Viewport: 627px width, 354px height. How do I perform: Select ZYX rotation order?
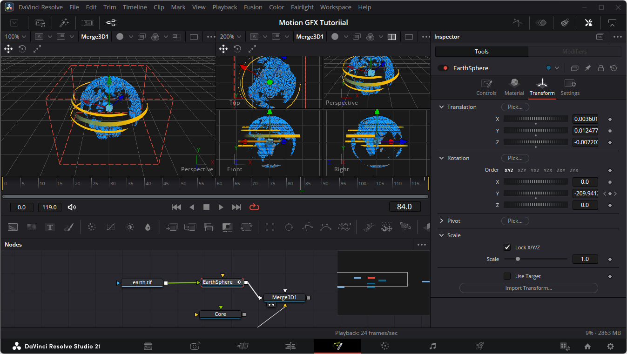click(x=574, y=170)
